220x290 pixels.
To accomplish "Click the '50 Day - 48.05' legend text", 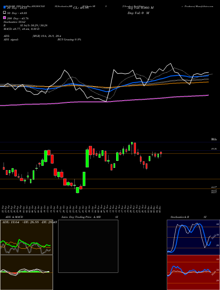I will 17,13.
